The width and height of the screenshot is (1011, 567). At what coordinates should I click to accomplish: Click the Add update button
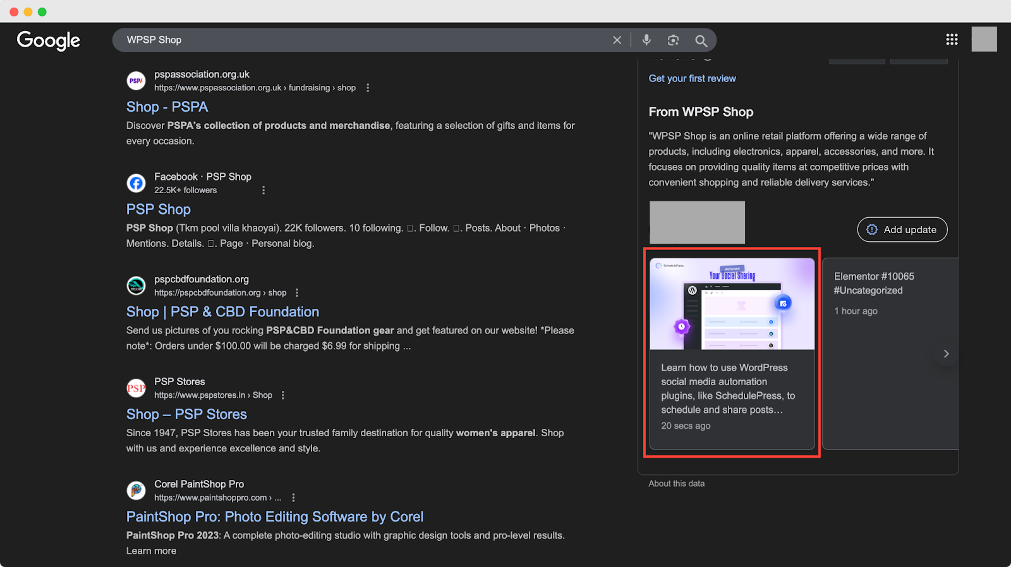pyautogui.click(x=902, y=229)
